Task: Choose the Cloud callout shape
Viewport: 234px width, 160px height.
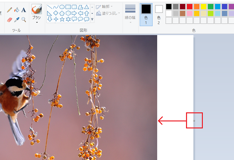Action: [87, 19]
